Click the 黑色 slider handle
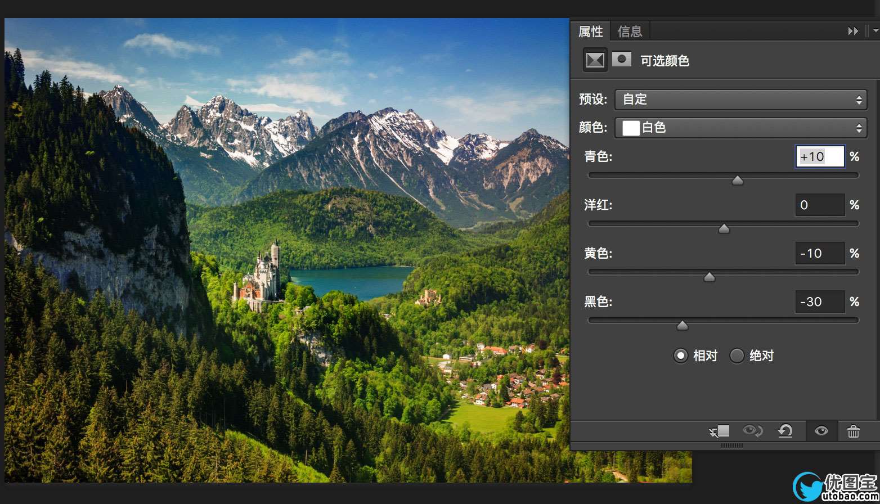The image size is (880, 504). (x=682, y=325)
